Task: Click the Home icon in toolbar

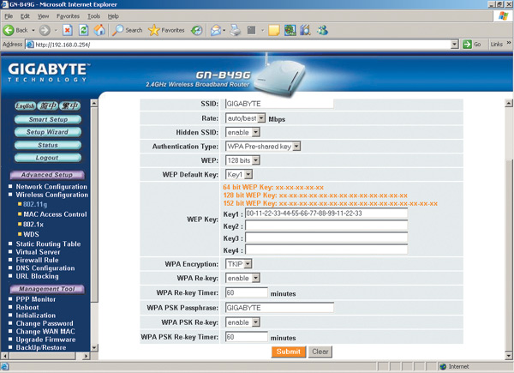Action: (x=99, y=30)
